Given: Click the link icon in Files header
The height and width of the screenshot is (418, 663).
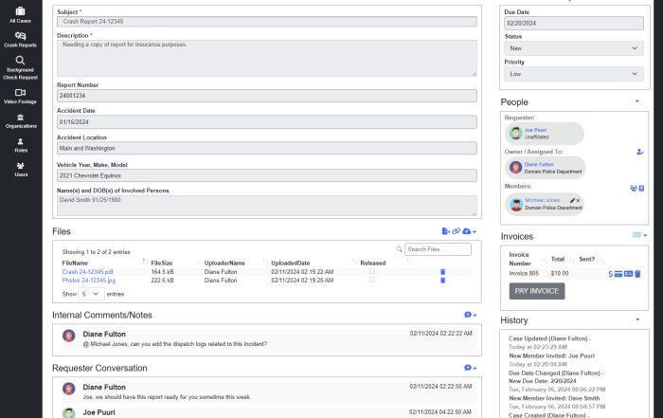Looking at the screenshot, I should (456, 231).
